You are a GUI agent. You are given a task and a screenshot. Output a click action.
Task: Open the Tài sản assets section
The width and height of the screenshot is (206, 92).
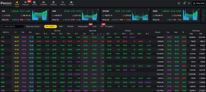point(71,3)
